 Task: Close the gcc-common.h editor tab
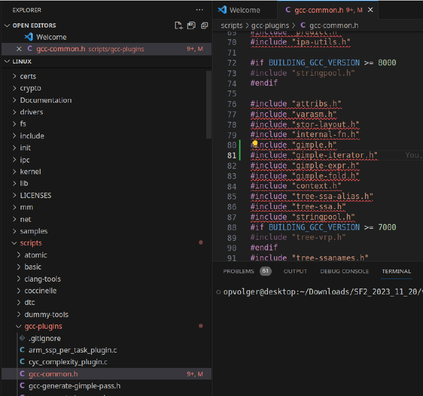371,10
